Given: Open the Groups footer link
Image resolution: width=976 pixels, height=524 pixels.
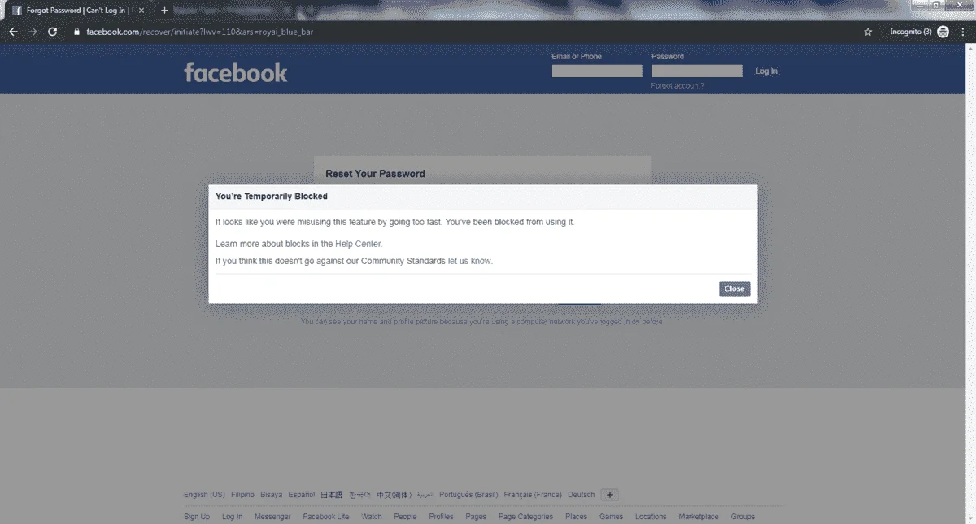Looking at the screenshot, I should (743, 517).
